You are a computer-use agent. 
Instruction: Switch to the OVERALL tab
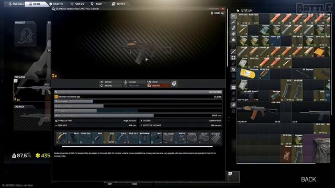(x=16, y=4)
